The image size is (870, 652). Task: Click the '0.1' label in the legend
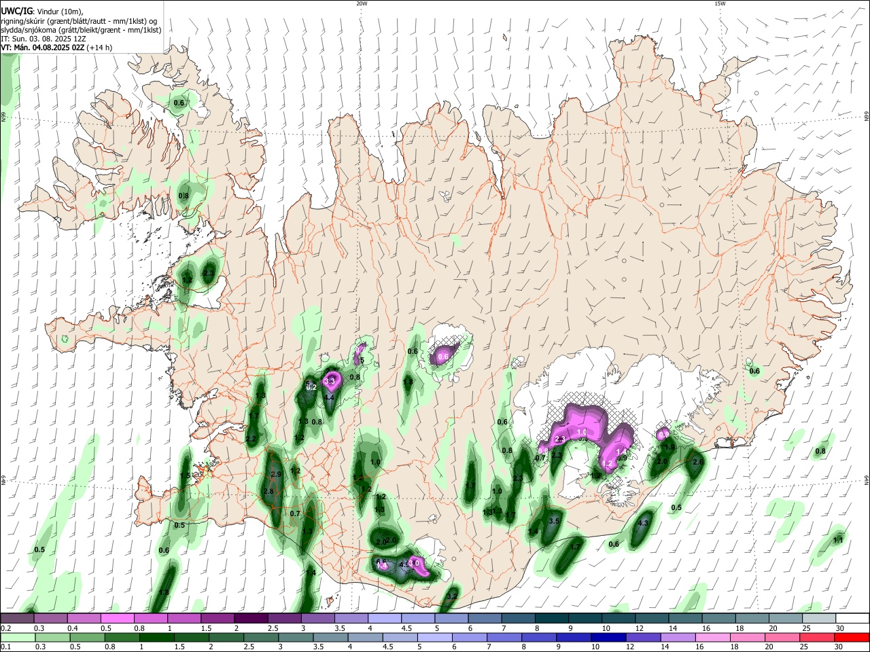pos(5,647)
